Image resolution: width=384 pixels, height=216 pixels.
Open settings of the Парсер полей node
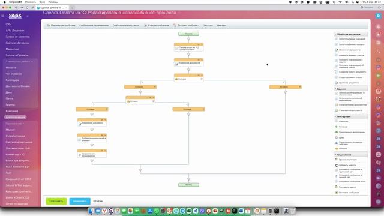click(199, 44)
